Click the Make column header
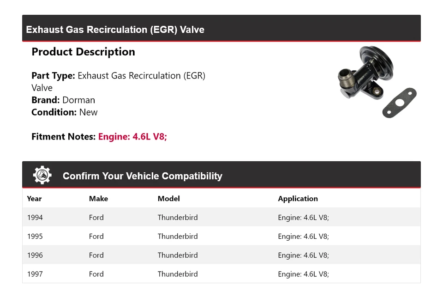443x298 pixels. click(98, 199)
